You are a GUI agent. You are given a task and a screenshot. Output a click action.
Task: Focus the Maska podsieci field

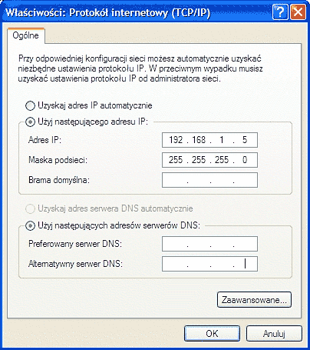coord(209,160)
